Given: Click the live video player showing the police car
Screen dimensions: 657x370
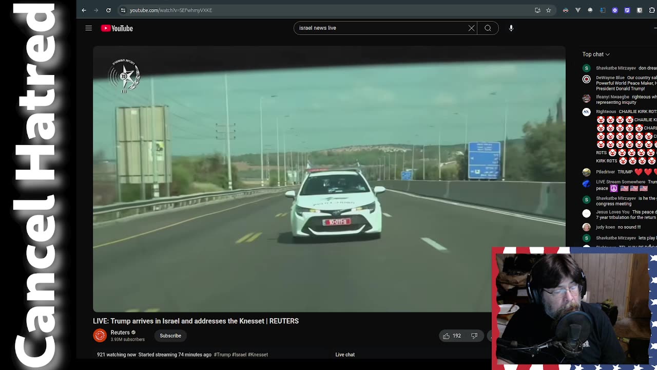Looking at the screenshot, I should click(x=329, y=179).
